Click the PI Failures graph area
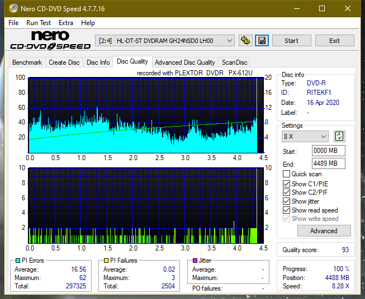This screenshot has height=299, width=365. [x=146, y=206]
